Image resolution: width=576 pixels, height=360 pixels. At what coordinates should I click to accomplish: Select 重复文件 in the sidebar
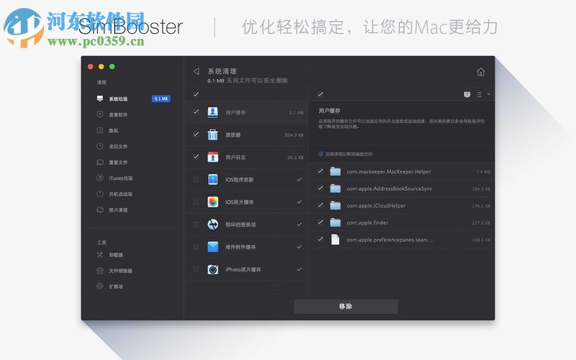[x=118, y=162]
